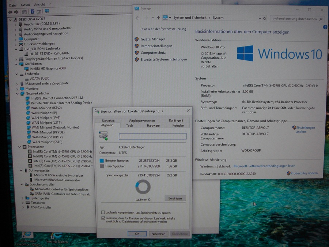Click the drive icon in C: properties dialog
This screenshot has height=247, width=329.
pyautogui.click(x=103, y=136)
